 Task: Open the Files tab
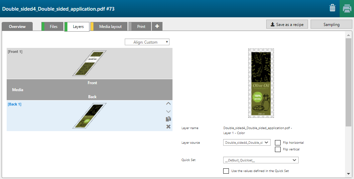(x=53, y=27)
